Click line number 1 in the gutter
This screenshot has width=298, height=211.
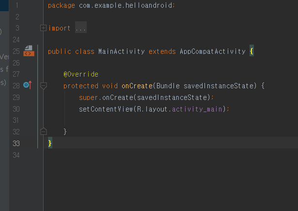(x=17, y=5)
